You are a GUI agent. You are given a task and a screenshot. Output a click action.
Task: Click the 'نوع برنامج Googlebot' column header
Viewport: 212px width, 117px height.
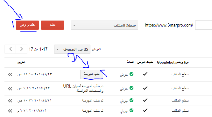click(173, 62)
